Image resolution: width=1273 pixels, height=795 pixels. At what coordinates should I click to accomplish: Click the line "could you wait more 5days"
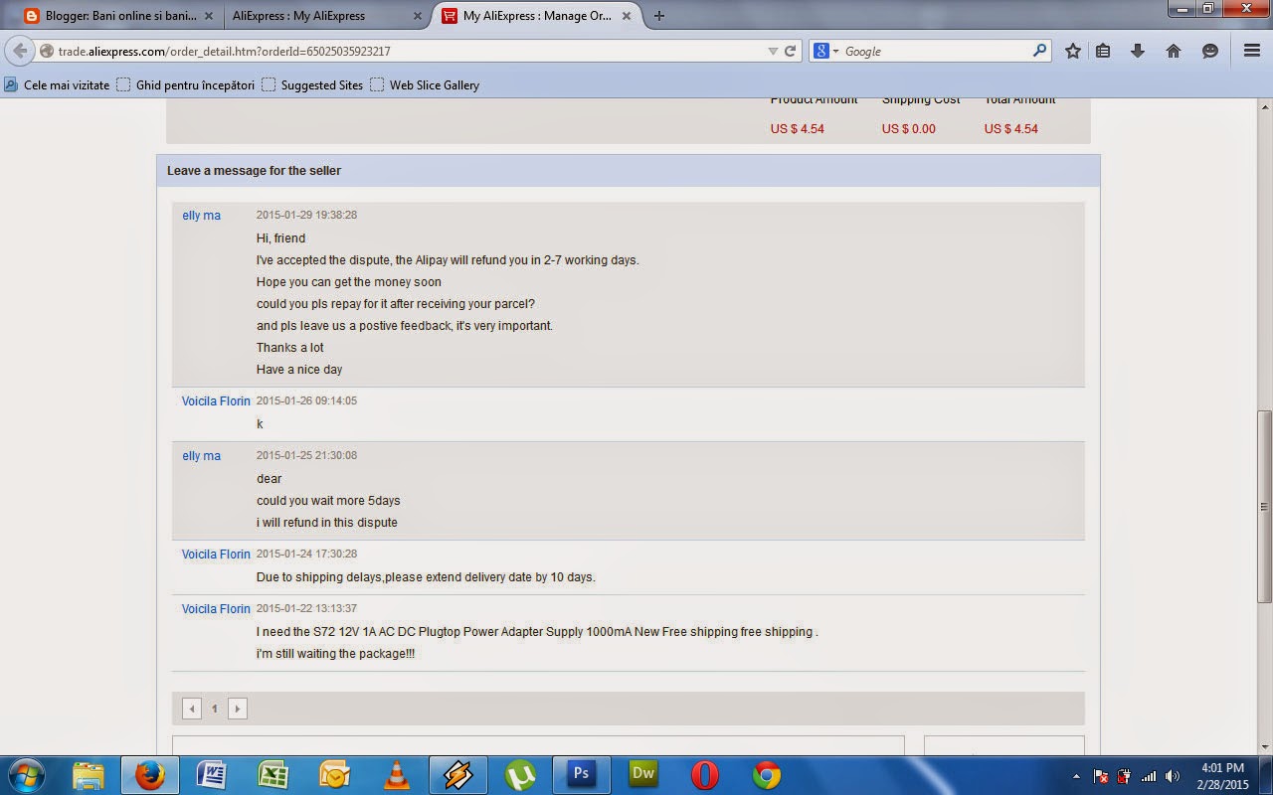click(x=328, y=501)
